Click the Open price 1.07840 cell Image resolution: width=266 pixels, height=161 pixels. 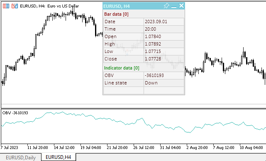click(164, 36)
